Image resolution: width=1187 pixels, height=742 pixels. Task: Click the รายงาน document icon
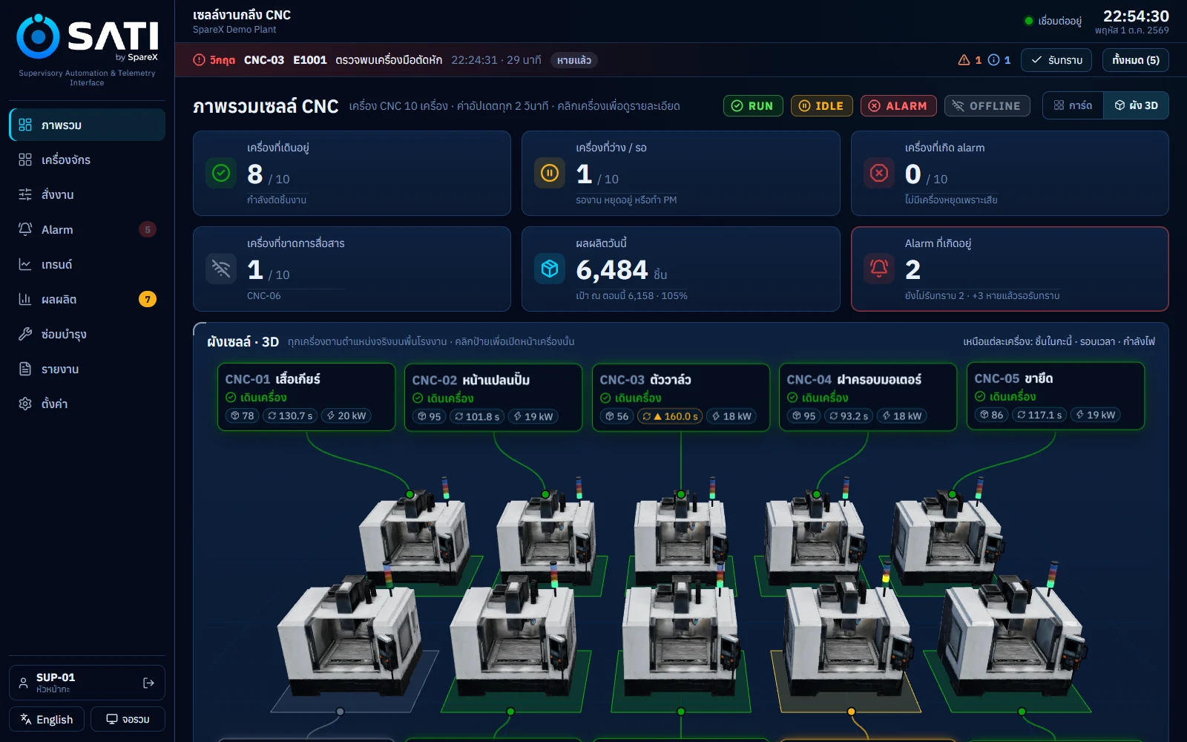(25, 369)
